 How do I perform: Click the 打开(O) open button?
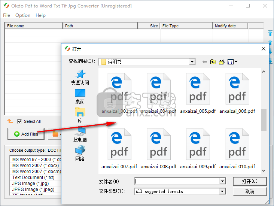tap(250, 181)
